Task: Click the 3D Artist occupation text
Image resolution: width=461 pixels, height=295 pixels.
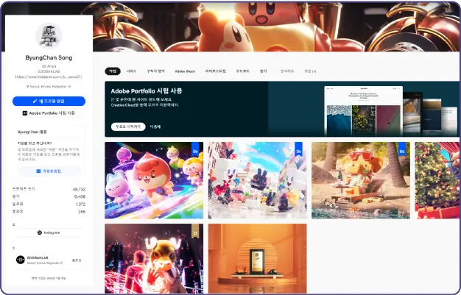Action: (49, 66)
